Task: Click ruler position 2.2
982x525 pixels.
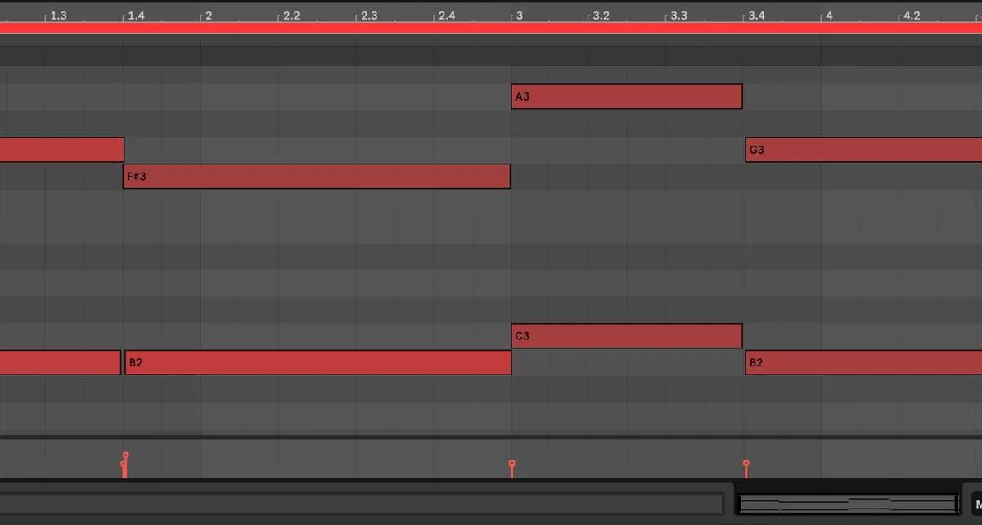Action: click(291, 15)
